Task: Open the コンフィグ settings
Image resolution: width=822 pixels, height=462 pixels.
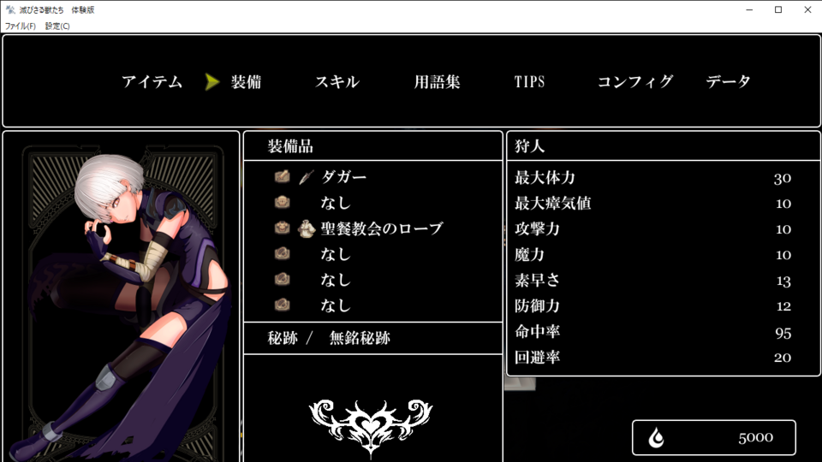Action: (635, 82)
